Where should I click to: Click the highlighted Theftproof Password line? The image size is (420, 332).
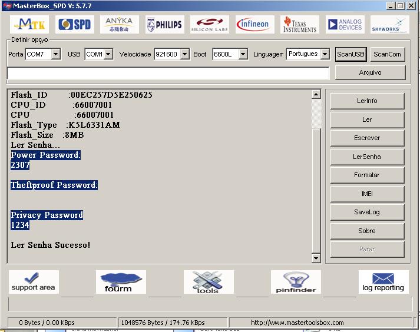(54, 185)
